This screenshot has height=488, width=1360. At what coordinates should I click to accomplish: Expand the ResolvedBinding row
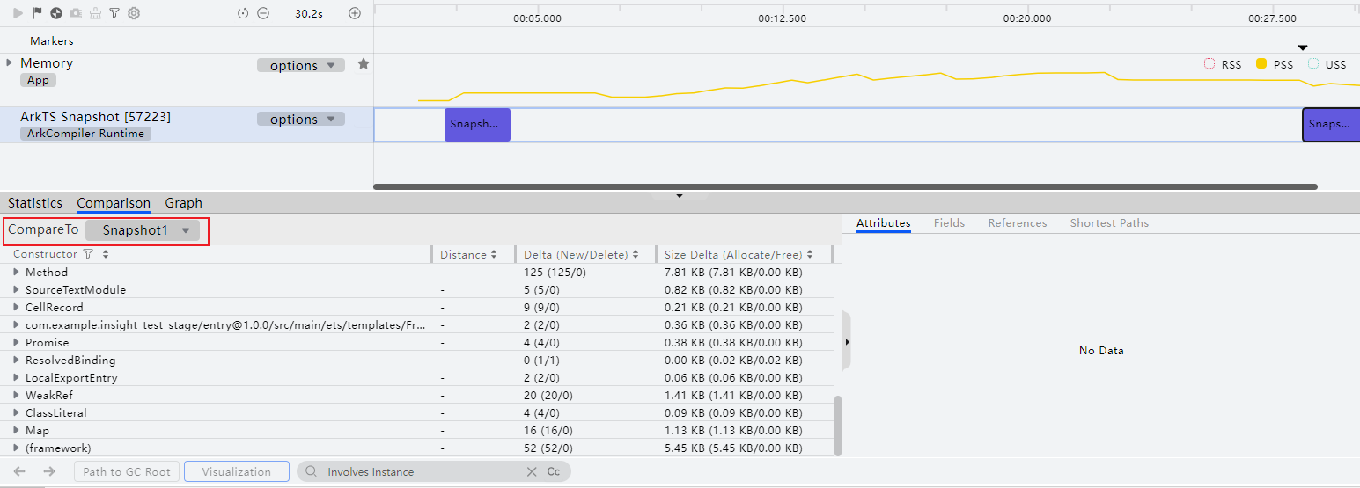[16, 361]
